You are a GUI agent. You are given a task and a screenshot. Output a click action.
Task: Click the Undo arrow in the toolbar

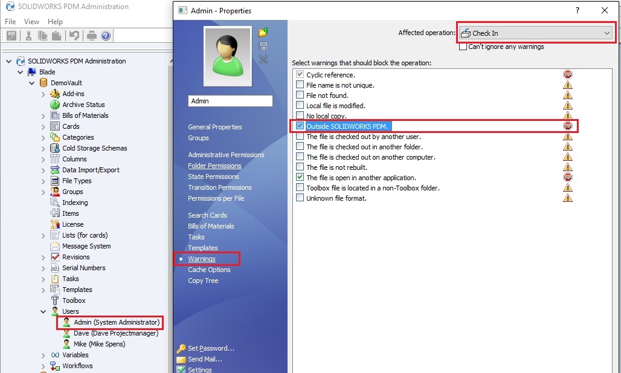(x=74, y=36)
